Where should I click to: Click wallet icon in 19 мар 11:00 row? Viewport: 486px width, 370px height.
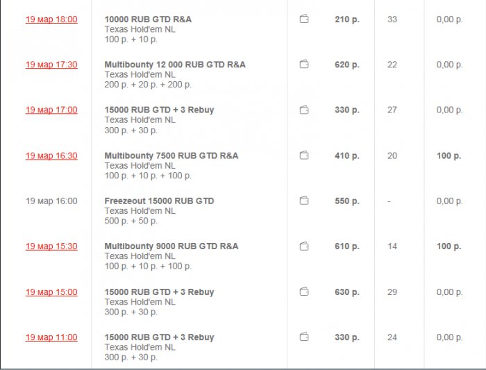[303, 337]
